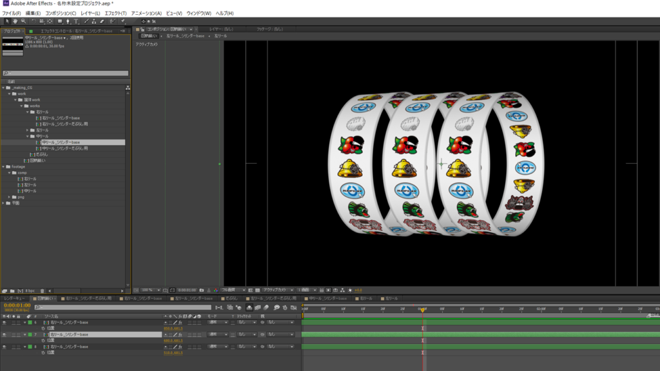Image resolution: width=660 pixels, height=371 pixels.
Task: Click position value 850.0,681.5
Action: click(173, 328)
